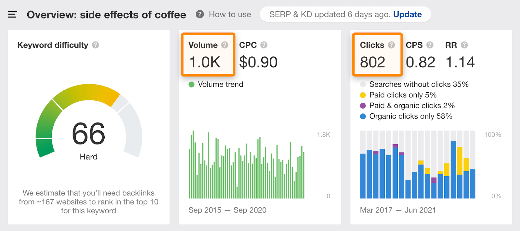Screen dimensions: 520x231
Task: Select the Volume 1.0K metric
Action: coord(205,62)
